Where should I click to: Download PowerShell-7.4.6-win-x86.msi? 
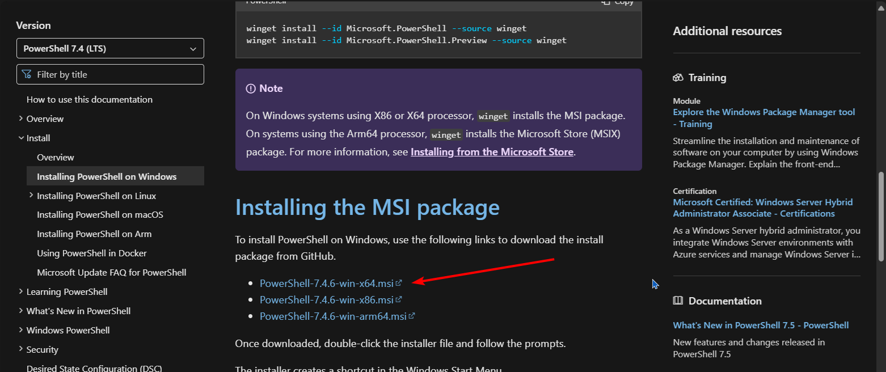pyautogui.click(x=327, y=299)
